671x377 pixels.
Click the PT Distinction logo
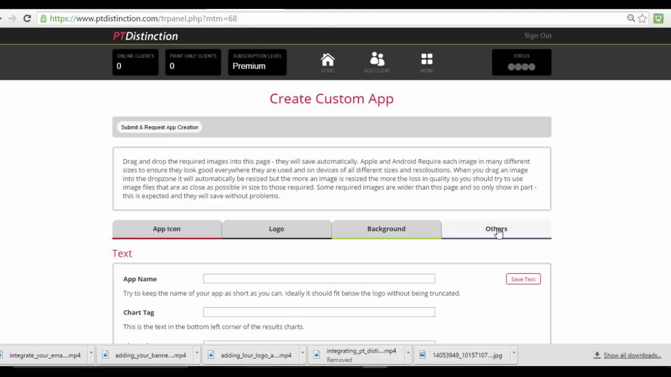click(x=145, y=36)
